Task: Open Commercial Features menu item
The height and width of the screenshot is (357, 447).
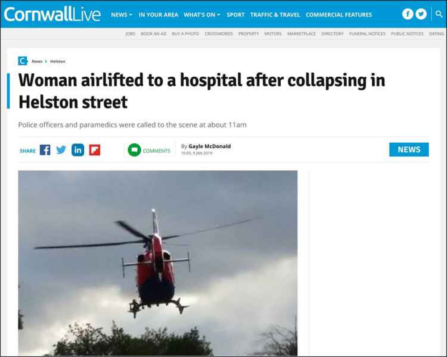Action: click(339, 15)
